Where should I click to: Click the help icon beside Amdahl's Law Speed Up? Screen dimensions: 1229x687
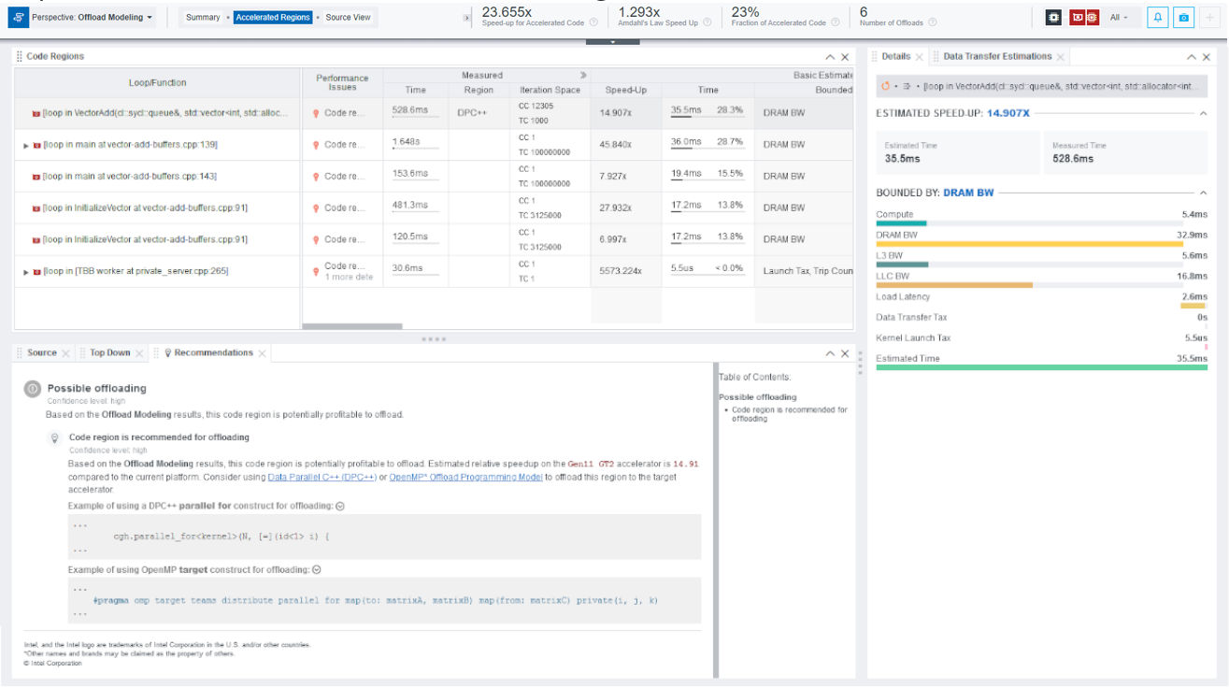pos(707,22)
